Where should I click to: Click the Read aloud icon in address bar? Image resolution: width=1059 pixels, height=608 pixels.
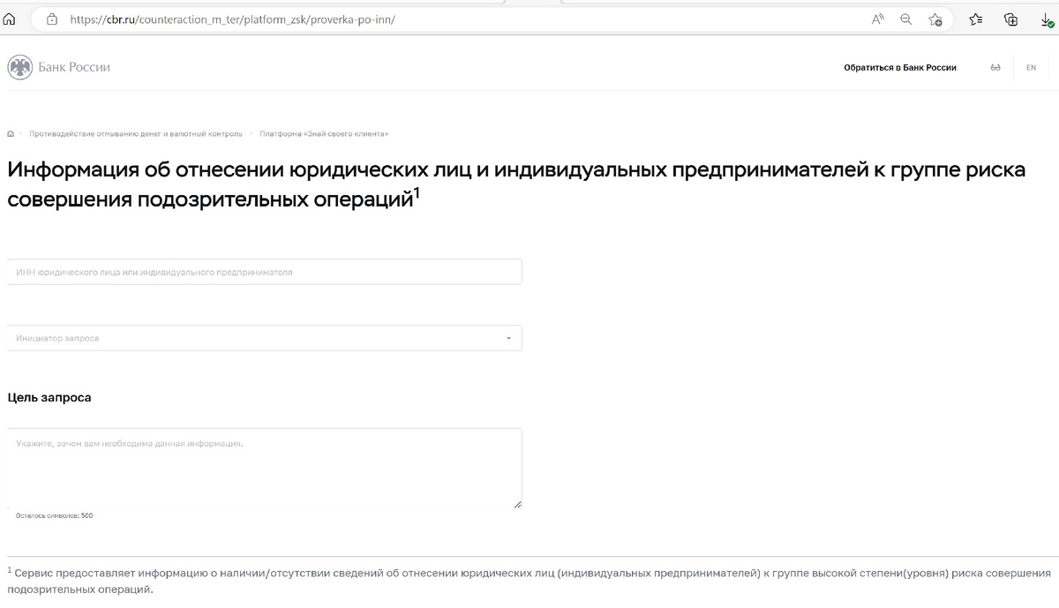tap(878, 19)
